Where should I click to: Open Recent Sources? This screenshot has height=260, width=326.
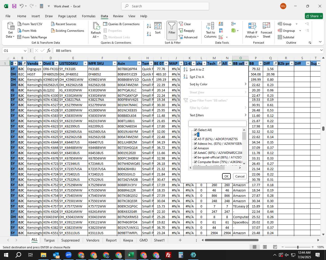point(64,24)
